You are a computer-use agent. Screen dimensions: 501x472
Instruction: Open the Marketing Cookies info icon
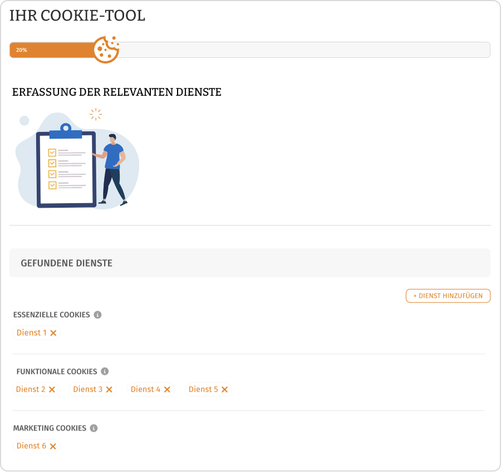pyautogui.click(x=94, y=428)
